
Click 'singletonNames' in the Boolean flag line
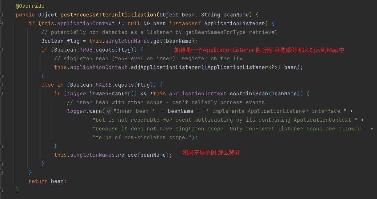click(128, 41)
